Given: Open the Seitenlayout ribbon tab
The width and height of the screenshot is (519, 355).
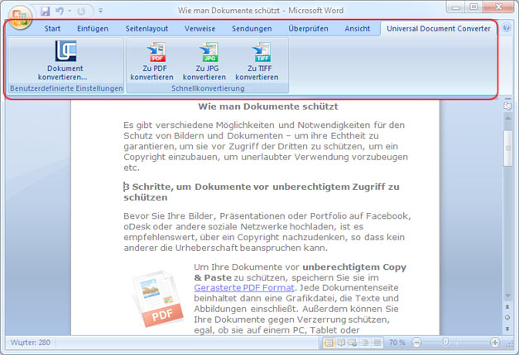Looking at the screenshot, I should pos(147,29).
